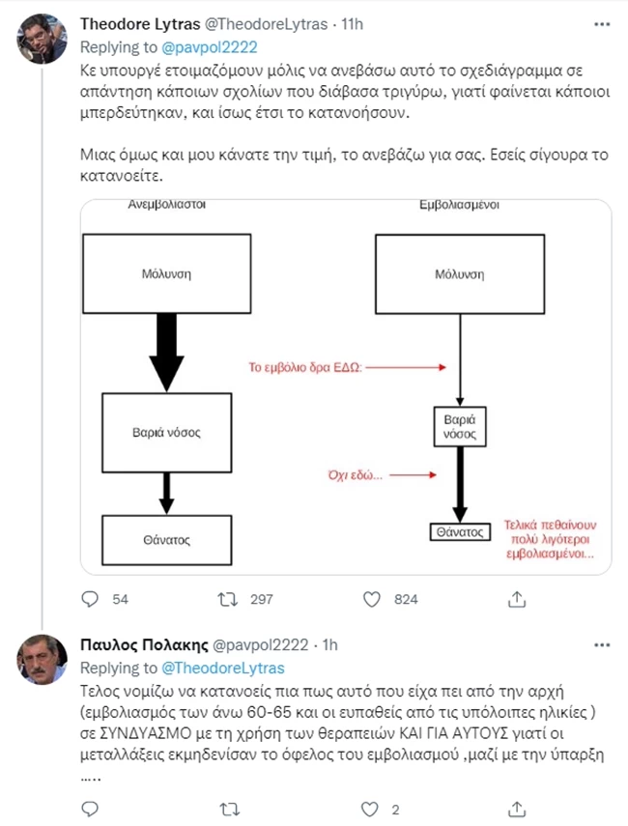Screen dimensions: 628x826
Task: Reply to Παυλος Πολακης's tweet
Action: coord(89,806)
